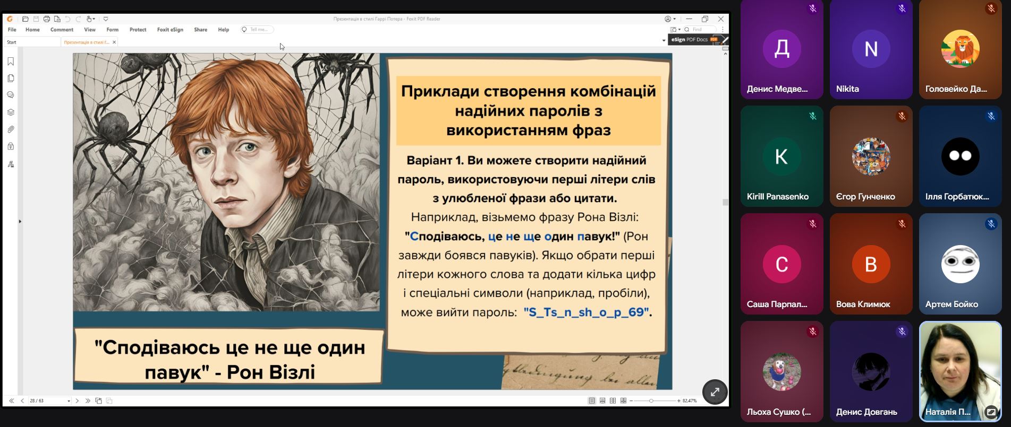This screenshot has height=427, width=1011.
Task: Expand the shared screen to fullscreen
Action: pos(715,392)
